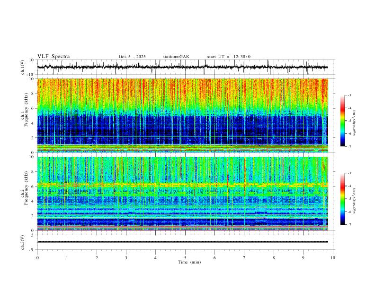Click the "ch.1(V)" waveform axis label
This screenshot has width=375, height=289.
pos(23,67)
